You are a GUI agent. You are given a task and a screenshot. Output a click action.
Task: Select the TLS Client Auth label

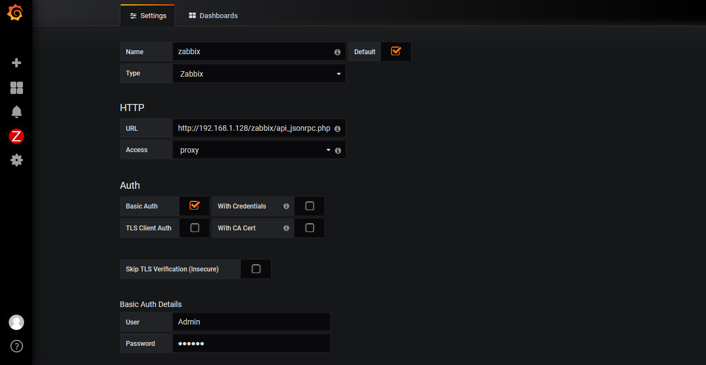point(148,228)
